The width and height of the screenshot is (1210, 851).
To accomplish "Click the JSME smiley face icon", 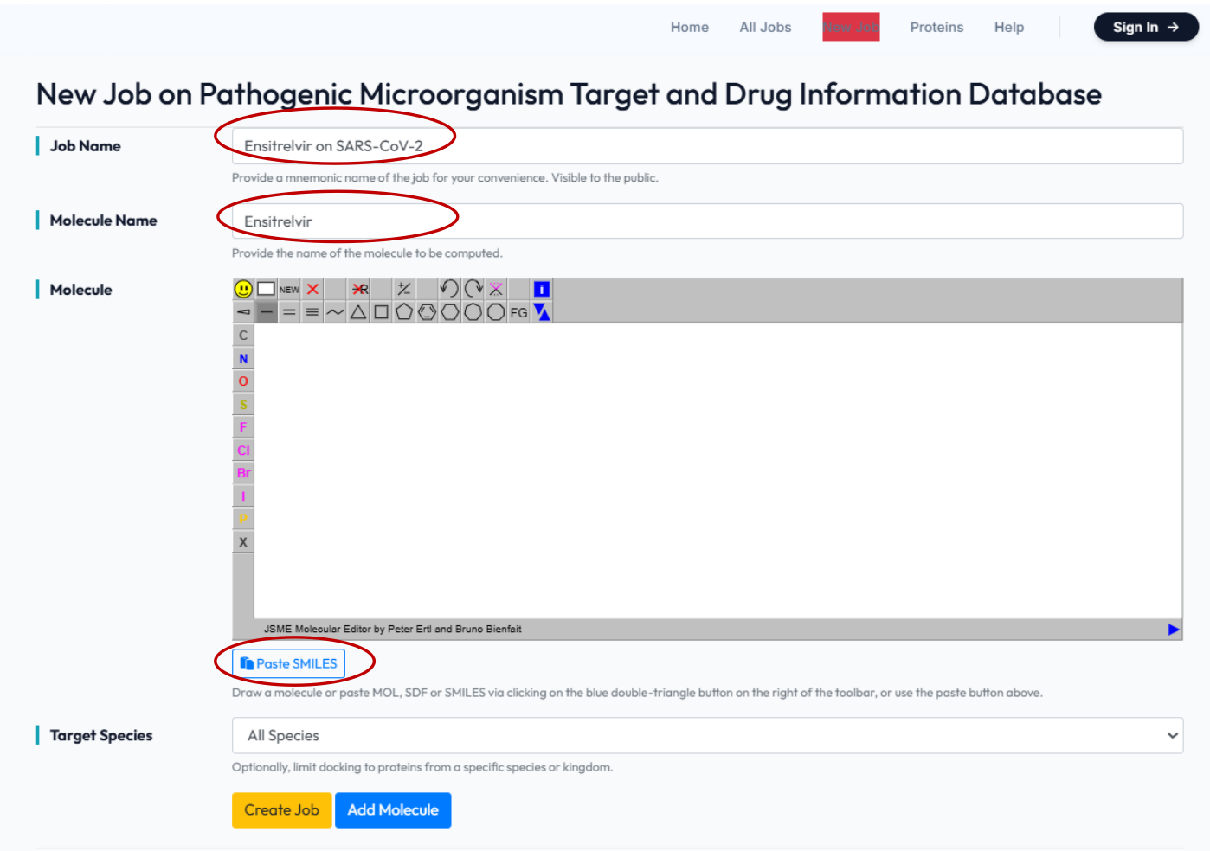I will coord(243,289).
